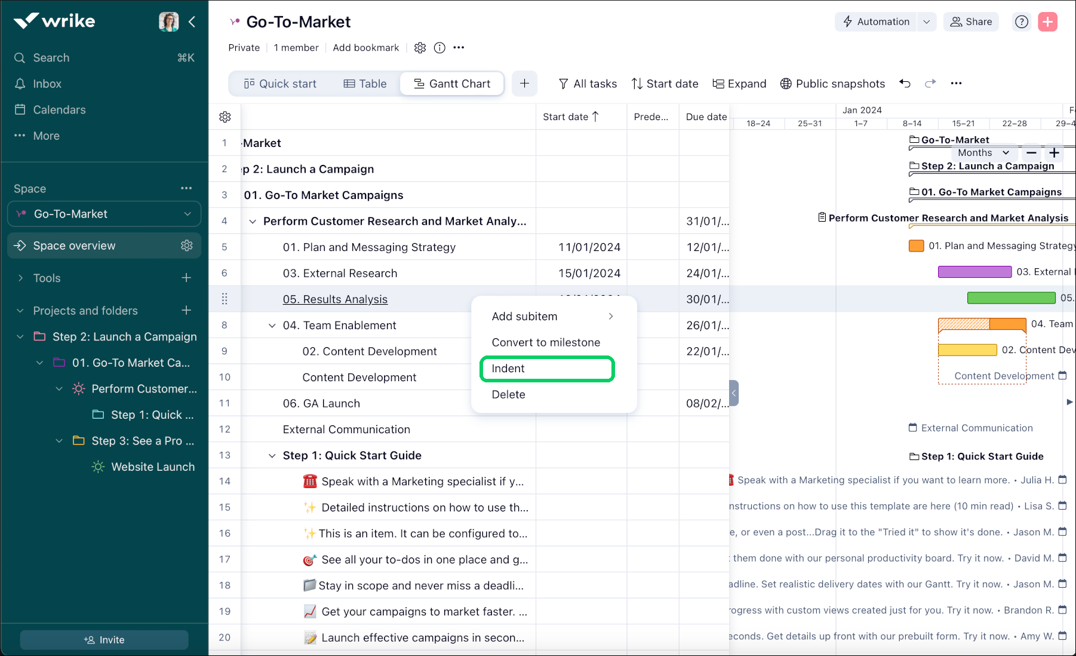
Task: Click the undo arrow in the toolbar
Action: 905,84
